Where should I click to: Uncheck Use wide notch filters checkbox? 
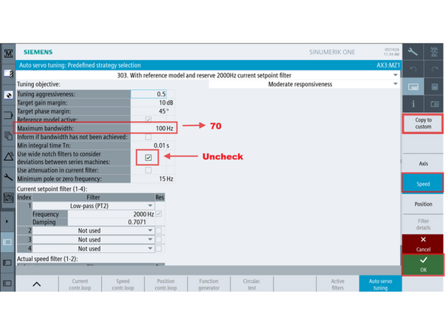pos(148,158)
